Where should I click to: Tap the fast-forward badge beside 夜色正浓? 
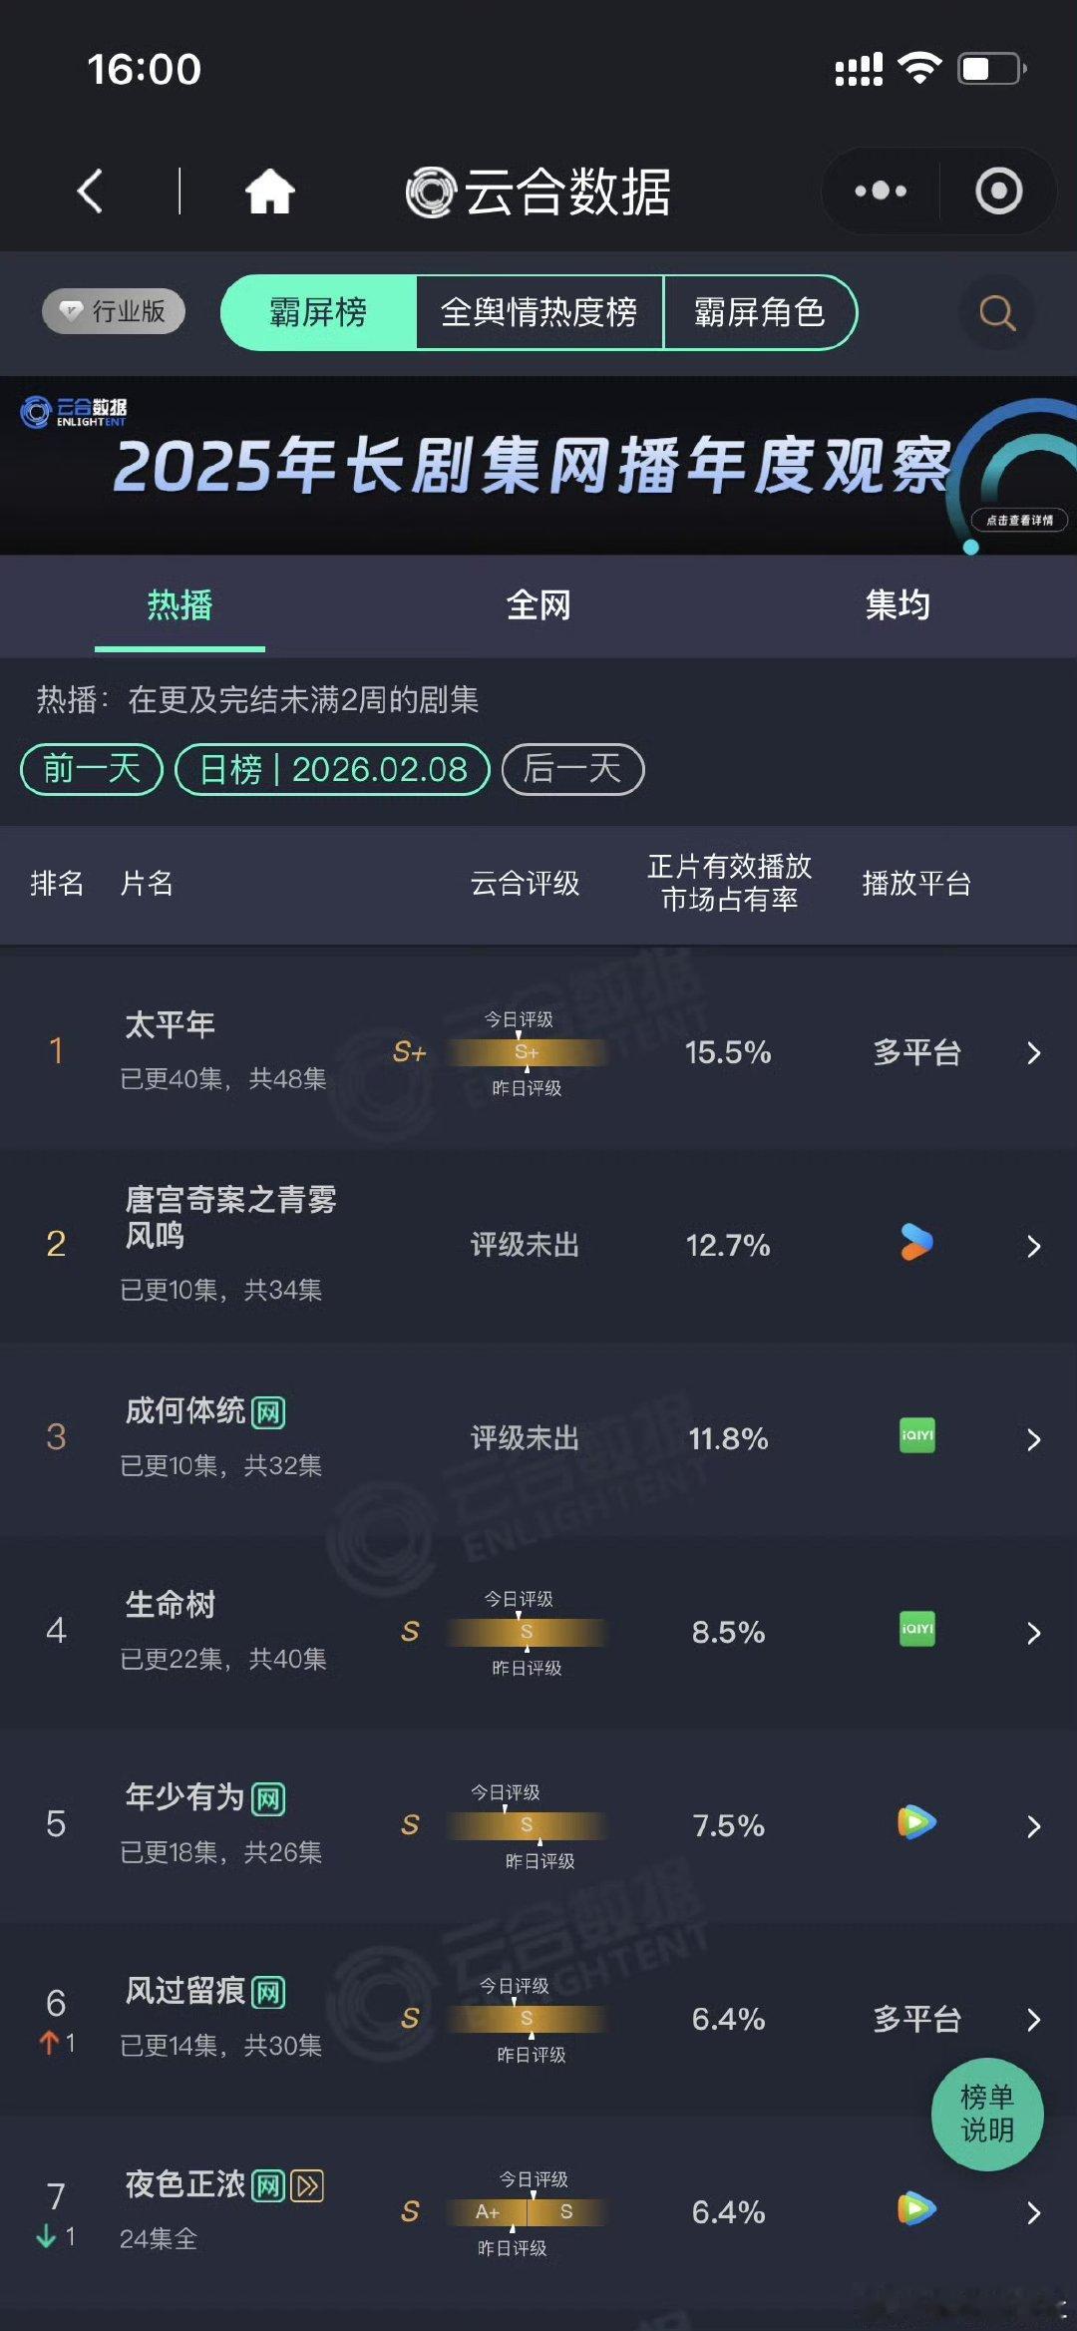point(304,2183)
